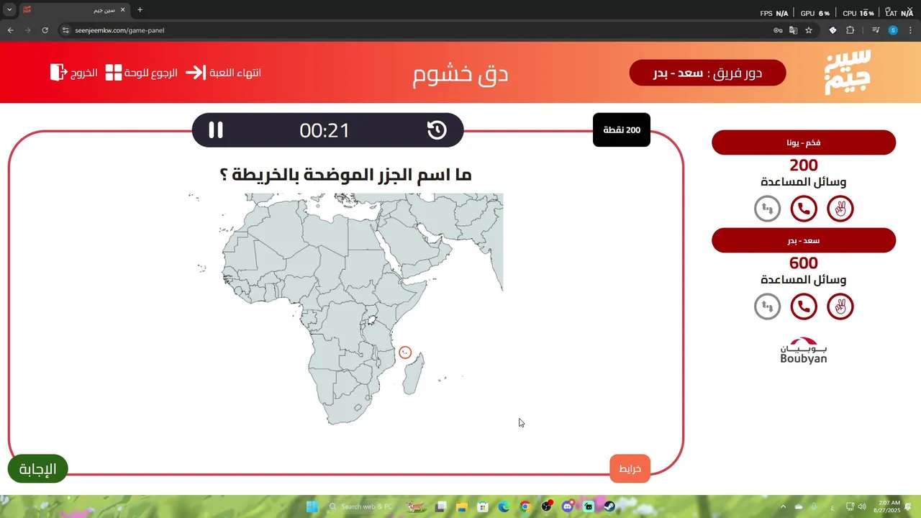Open volume control in system tray
Screen dimensions: 921x518
862,506
